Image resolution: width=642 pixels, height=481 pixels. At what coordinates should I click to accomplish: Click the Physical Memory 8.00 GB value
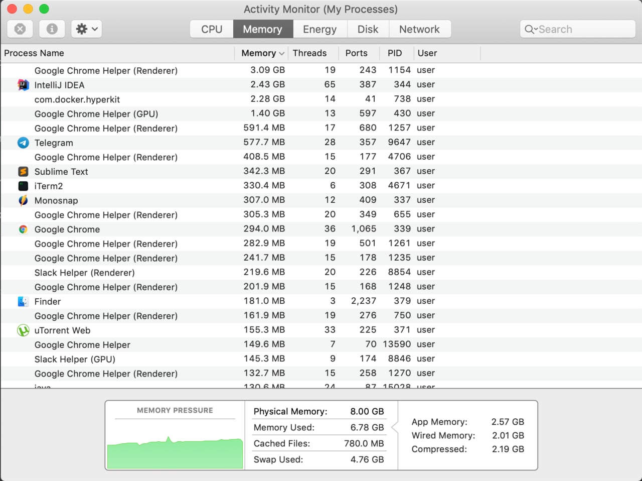[x=367, y=411]
